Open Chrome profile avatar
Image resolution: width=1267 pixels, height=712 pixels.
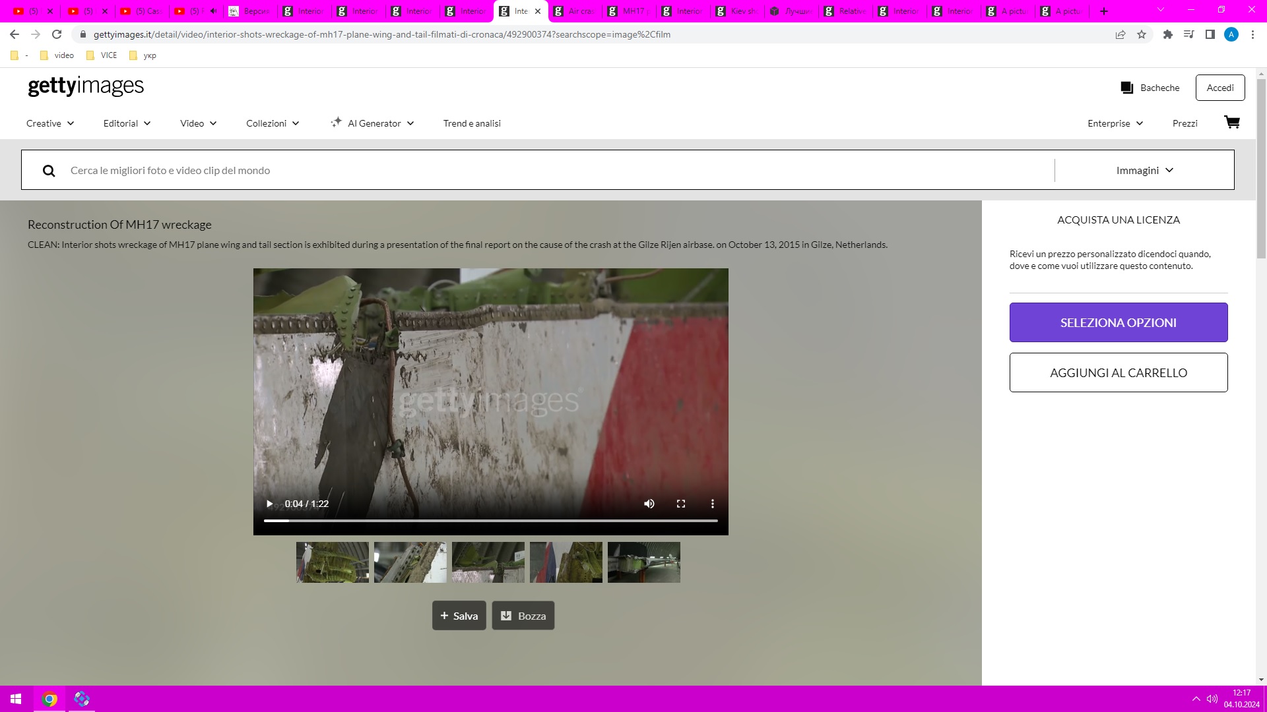click(1231, 34)
